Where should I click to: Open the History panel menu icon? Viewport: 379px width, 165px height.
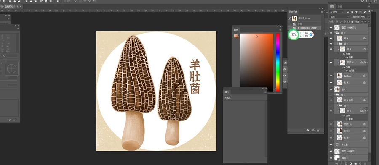tap(322, 12)
